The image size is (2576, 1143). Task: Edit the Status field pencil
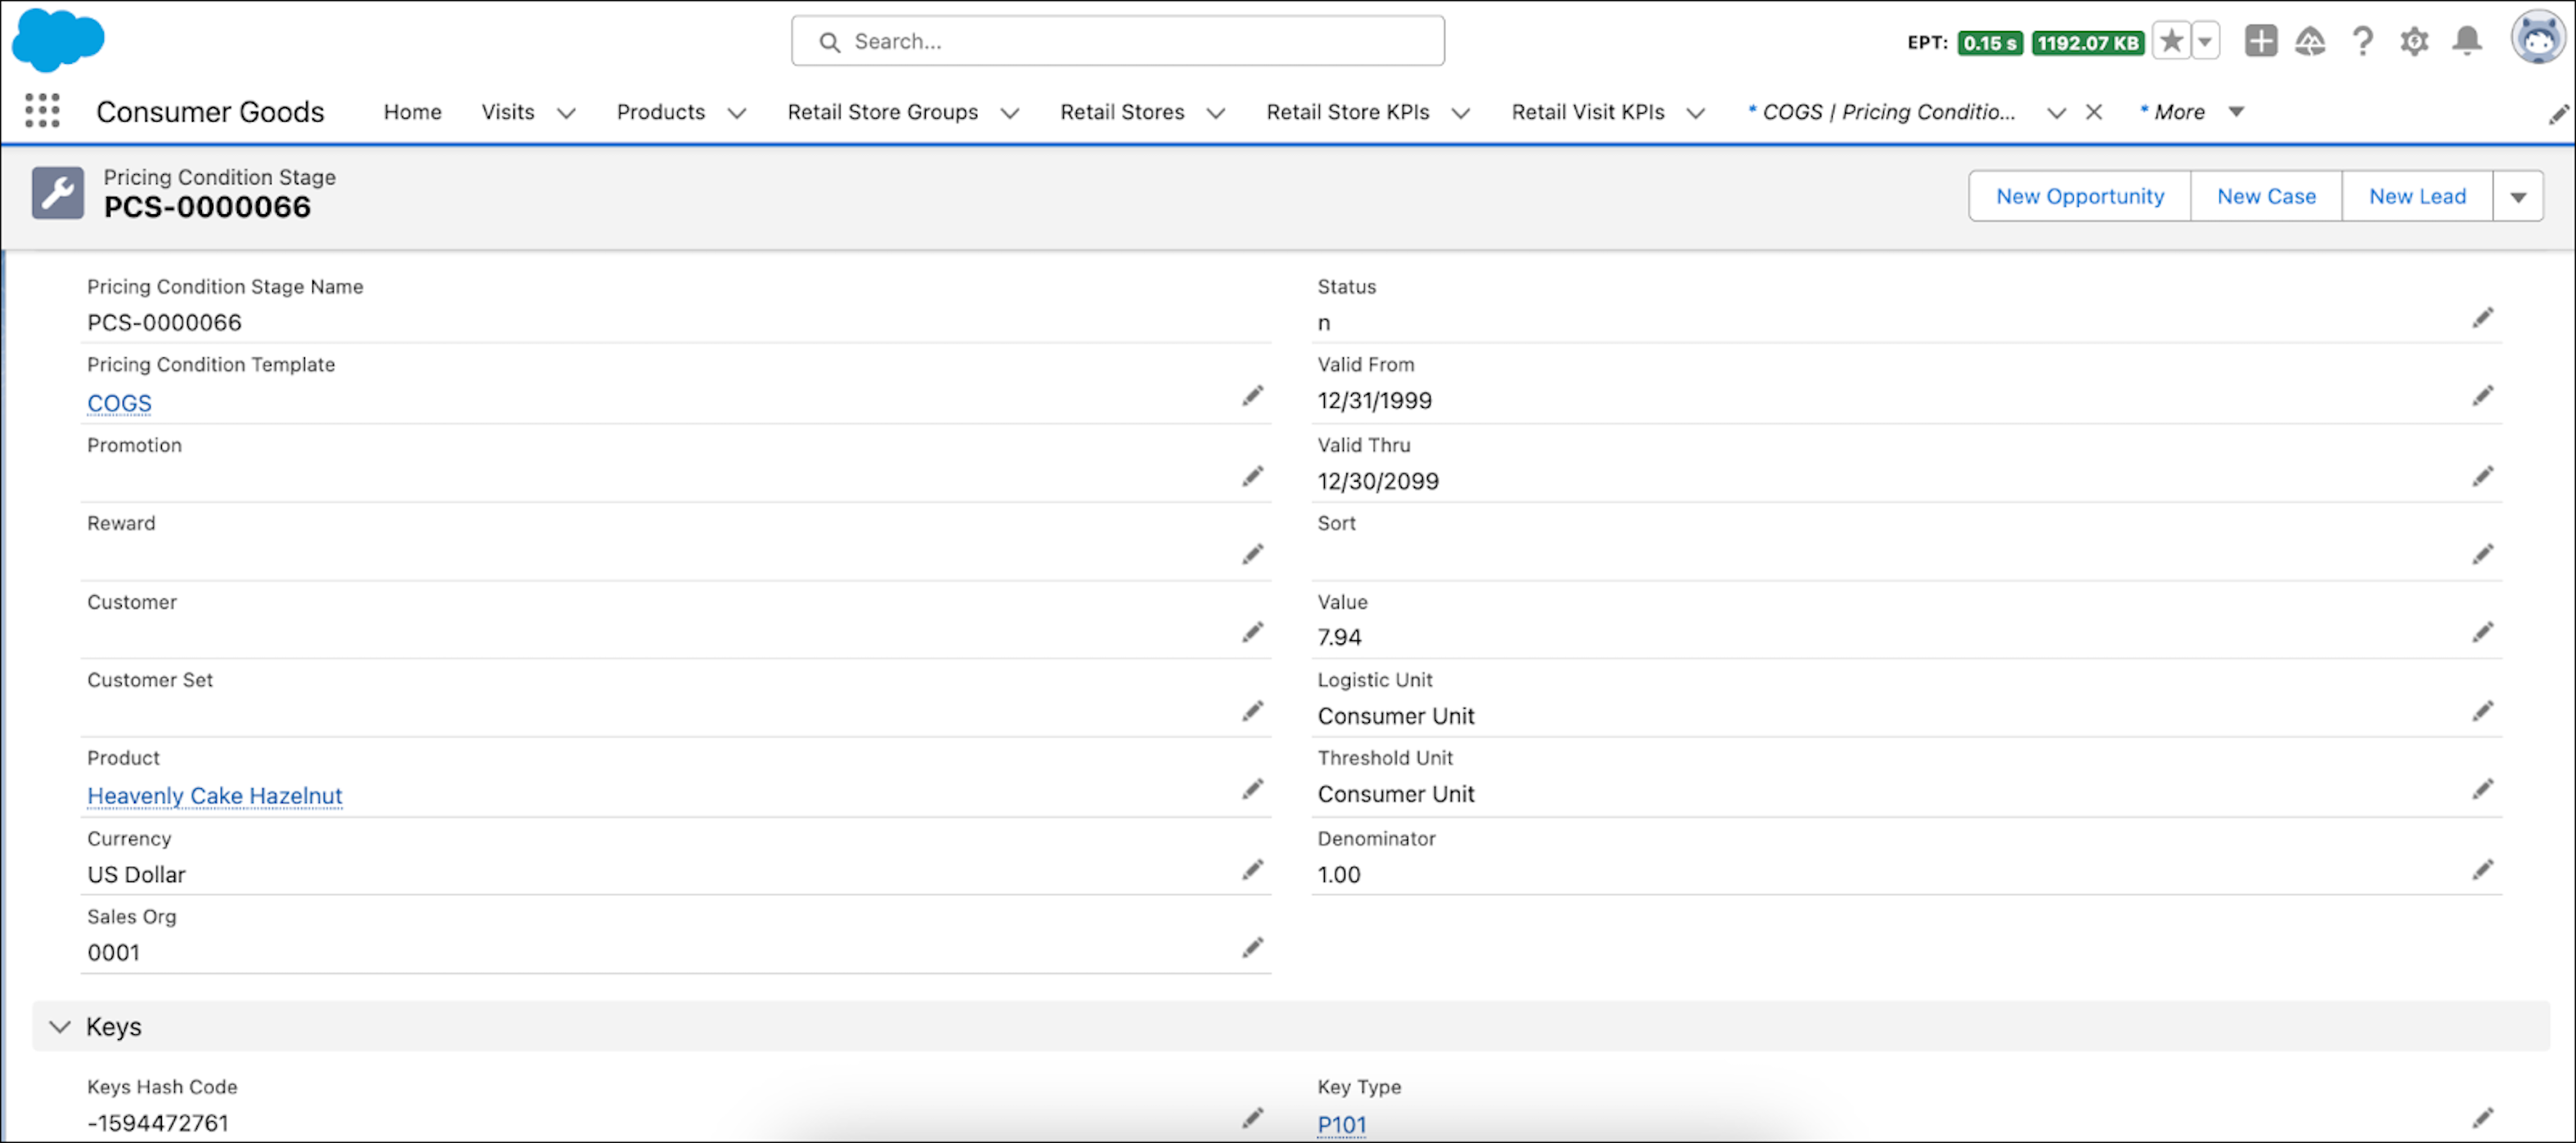(x=2483, y=318)
